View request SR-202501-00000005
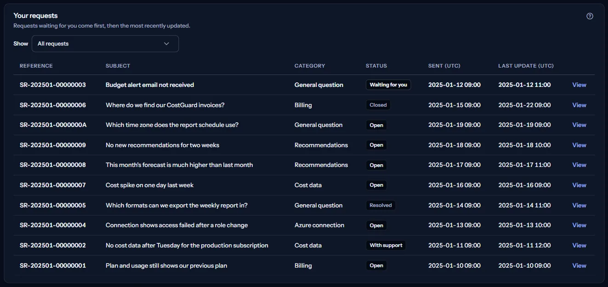The height and width of the screenshot is (287, 608). (x=579, y=205)
